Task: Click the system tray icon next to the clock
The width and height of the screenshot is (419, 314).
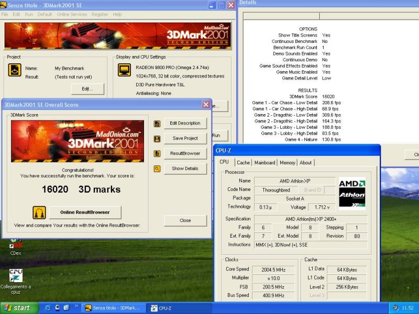Action: pos(395,308)
